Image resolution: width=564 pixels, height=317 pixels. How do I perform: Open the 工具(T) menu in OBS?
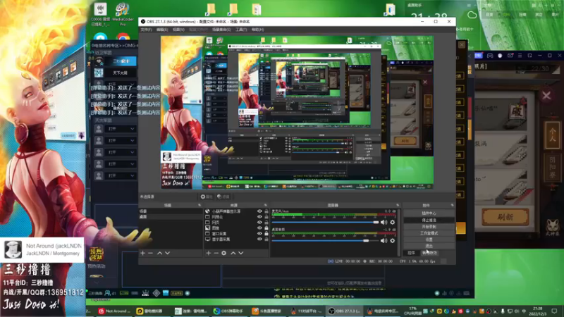coord(241,30)
